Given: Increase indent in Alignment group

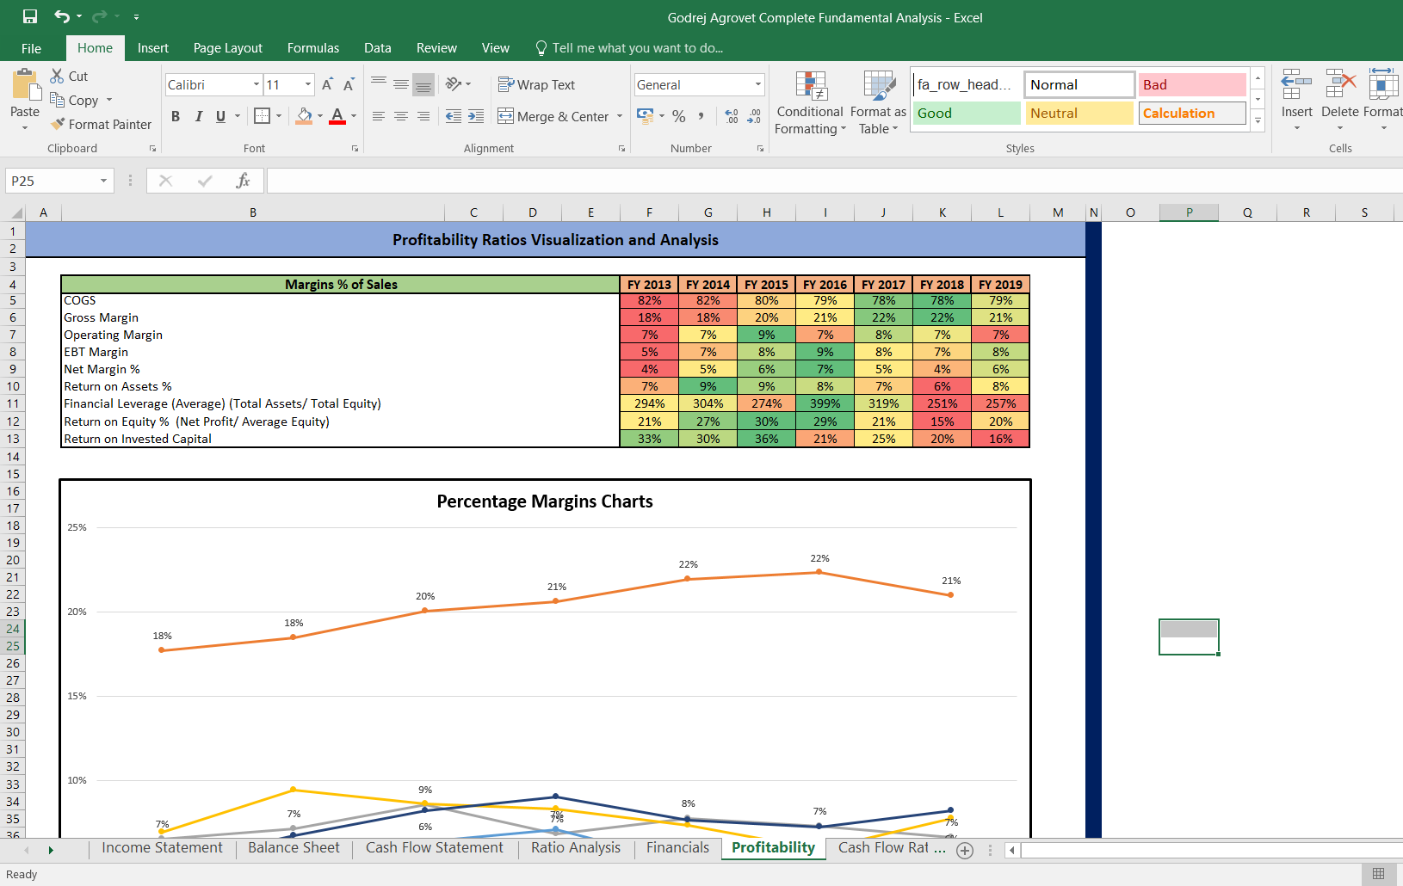Looking at the screenshot, I should [x=476, y=116].
